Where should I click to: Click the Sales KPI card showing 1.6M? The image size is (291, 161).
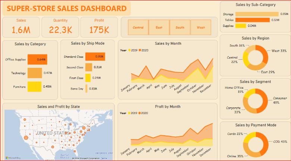[21, 26]
